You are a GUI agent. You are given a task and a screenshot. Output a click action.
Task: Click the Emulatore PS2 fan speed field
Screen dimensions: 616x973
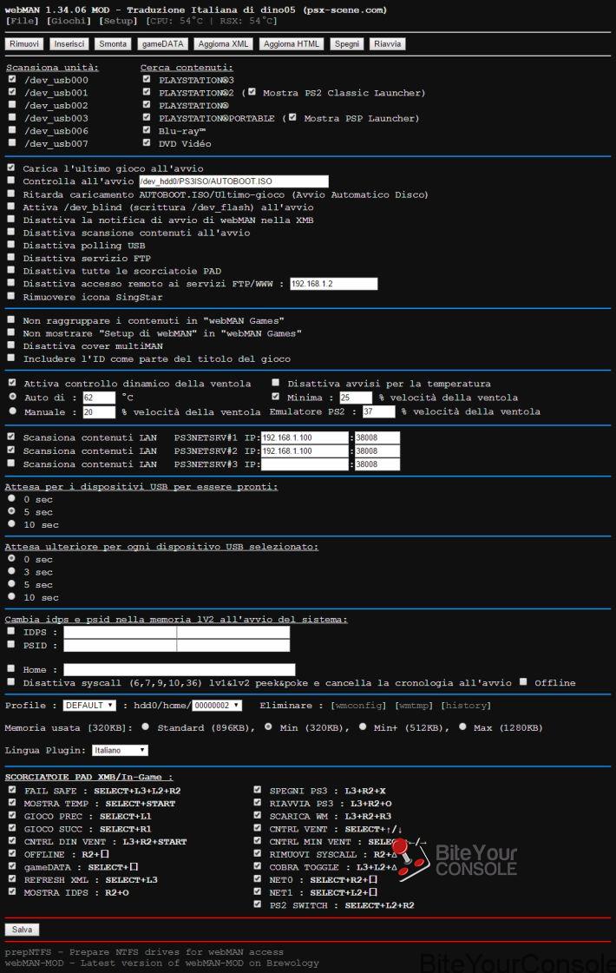pos(379,411)
